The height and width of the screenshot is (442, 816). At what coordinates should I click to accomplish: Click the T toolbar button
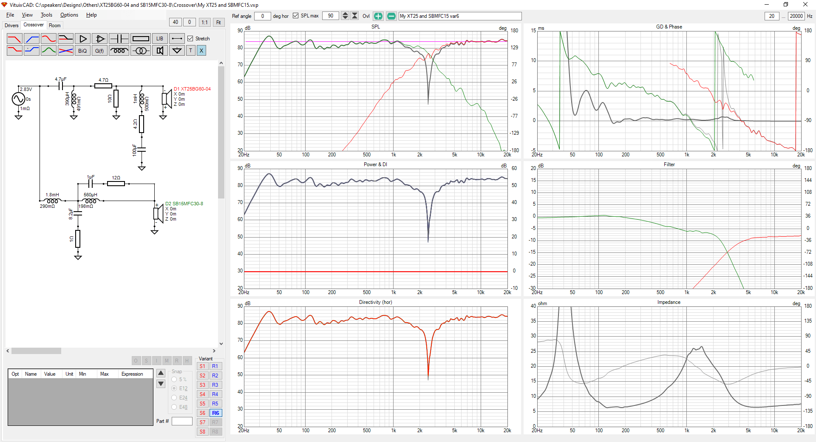[x=190, y=51]
